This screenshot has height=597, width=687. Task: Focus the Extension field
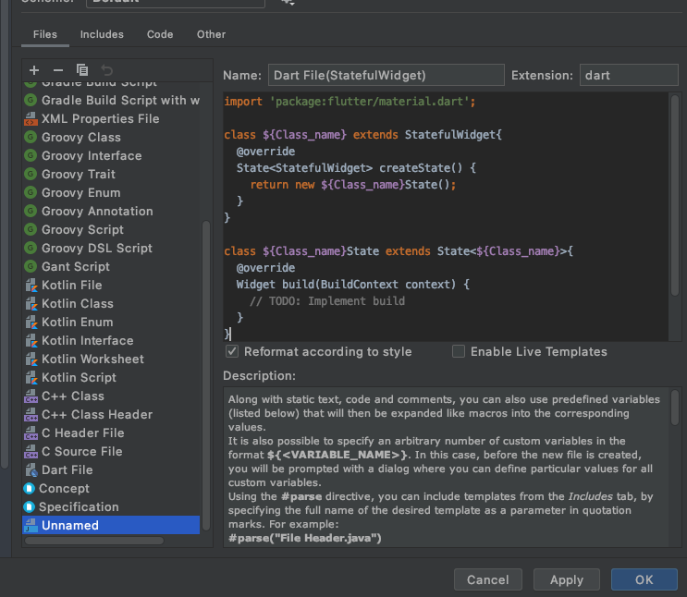click(x=629, y=75)
